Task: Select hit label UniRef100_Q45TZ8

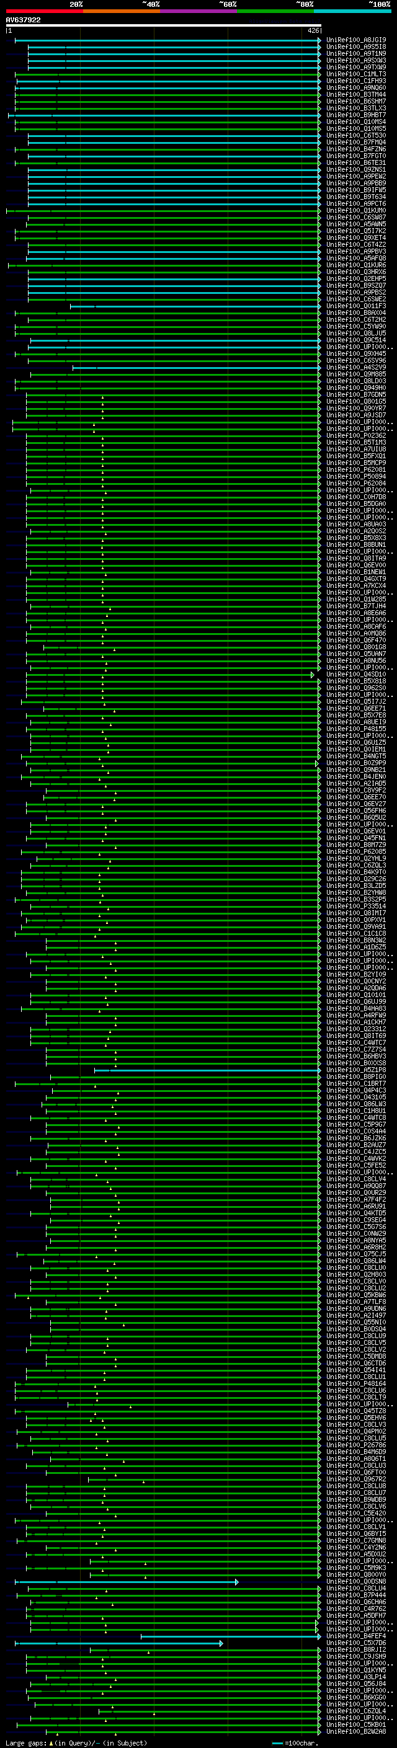Action: [355, 1411]
